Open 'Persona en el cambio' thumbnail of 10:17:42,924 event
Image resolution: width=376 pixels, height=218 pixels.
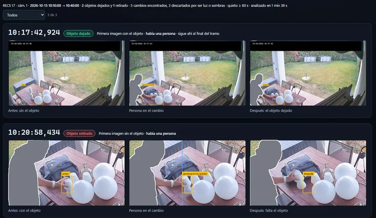187,73
